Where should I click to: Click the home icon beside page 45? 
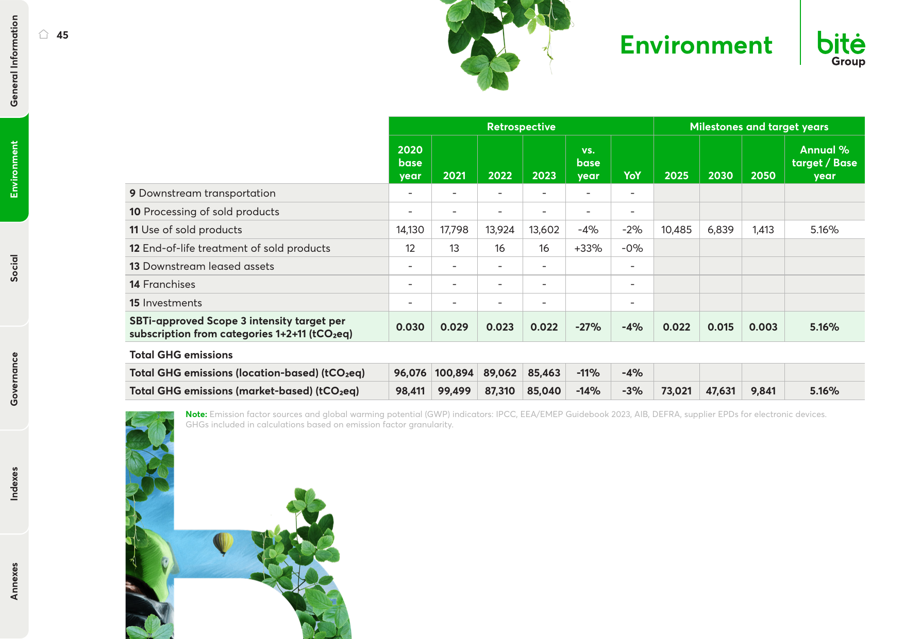(x=44, y=34)
